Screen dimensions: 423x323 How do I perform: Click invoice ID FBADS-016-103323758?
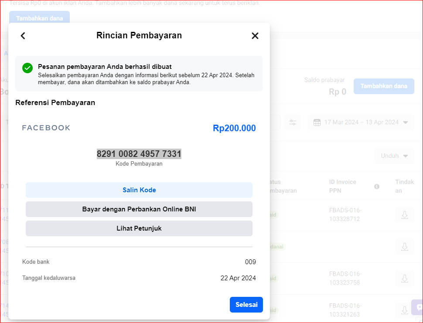345,278
